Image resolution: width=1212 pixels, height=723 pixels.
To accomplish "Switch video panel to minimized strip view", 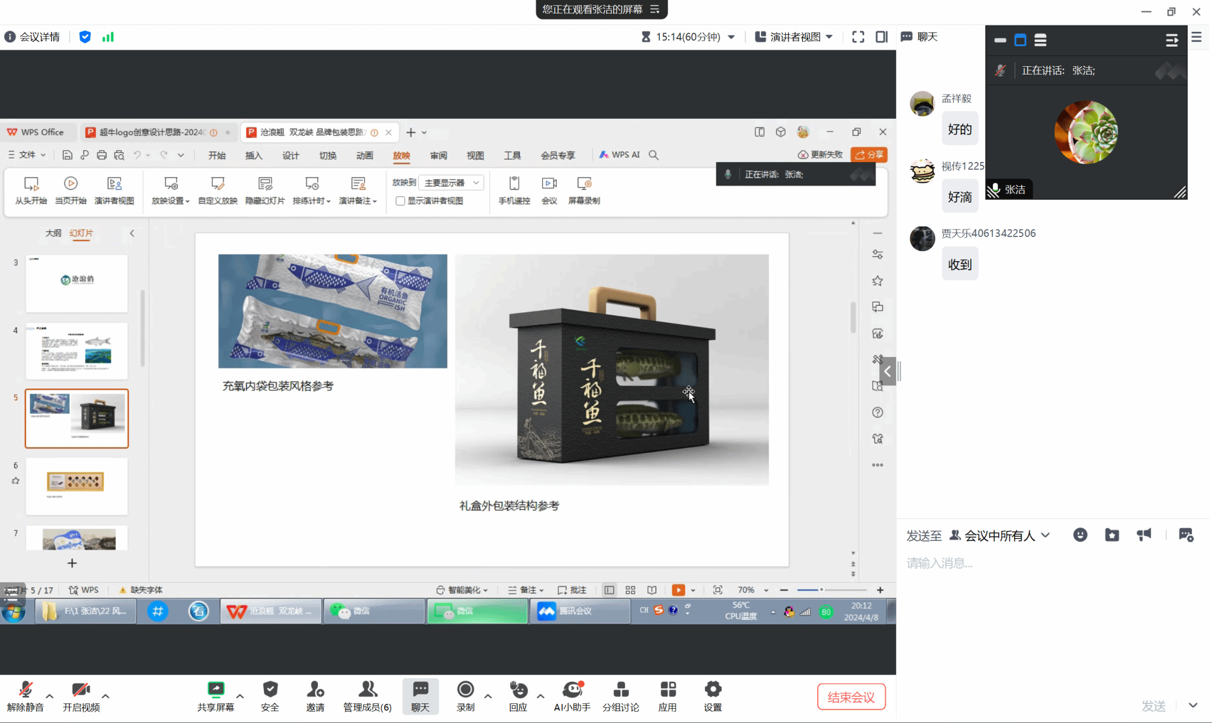I will [1000, 40].
